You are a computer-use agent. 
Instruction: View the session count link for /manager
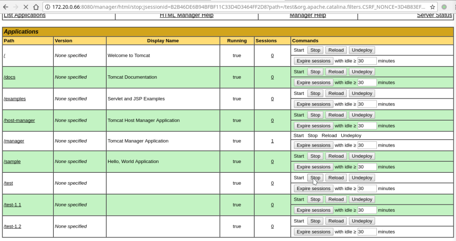(x=272, y=141)
